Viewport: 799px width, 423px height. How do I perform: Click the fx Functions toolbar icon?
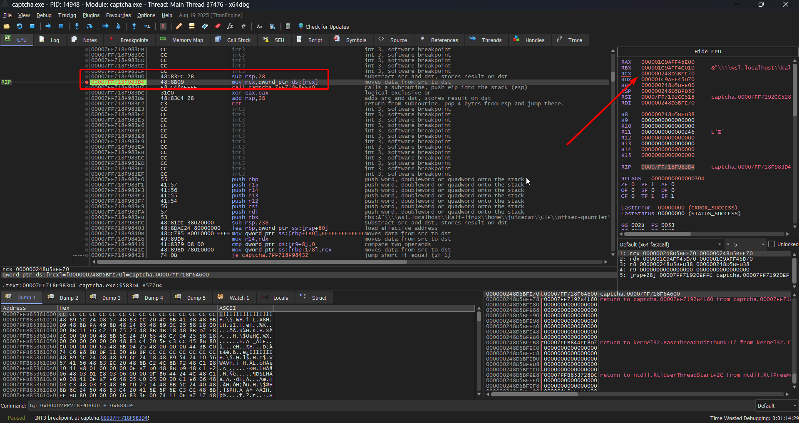point(230,26)
